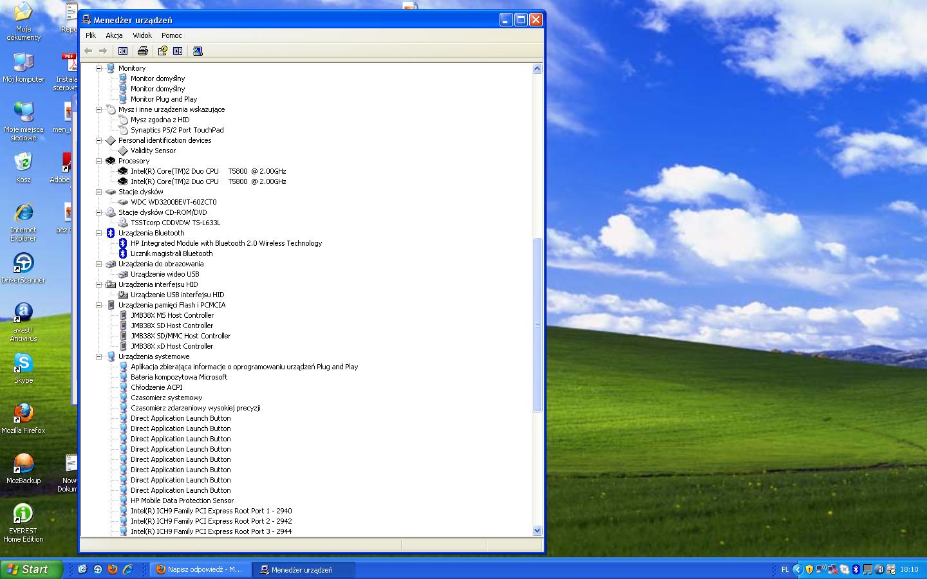Viewport: 927px width, 579px height.
Task: Select HP Mobile Data Protection Sensor
Action: [x=182, y=501]
